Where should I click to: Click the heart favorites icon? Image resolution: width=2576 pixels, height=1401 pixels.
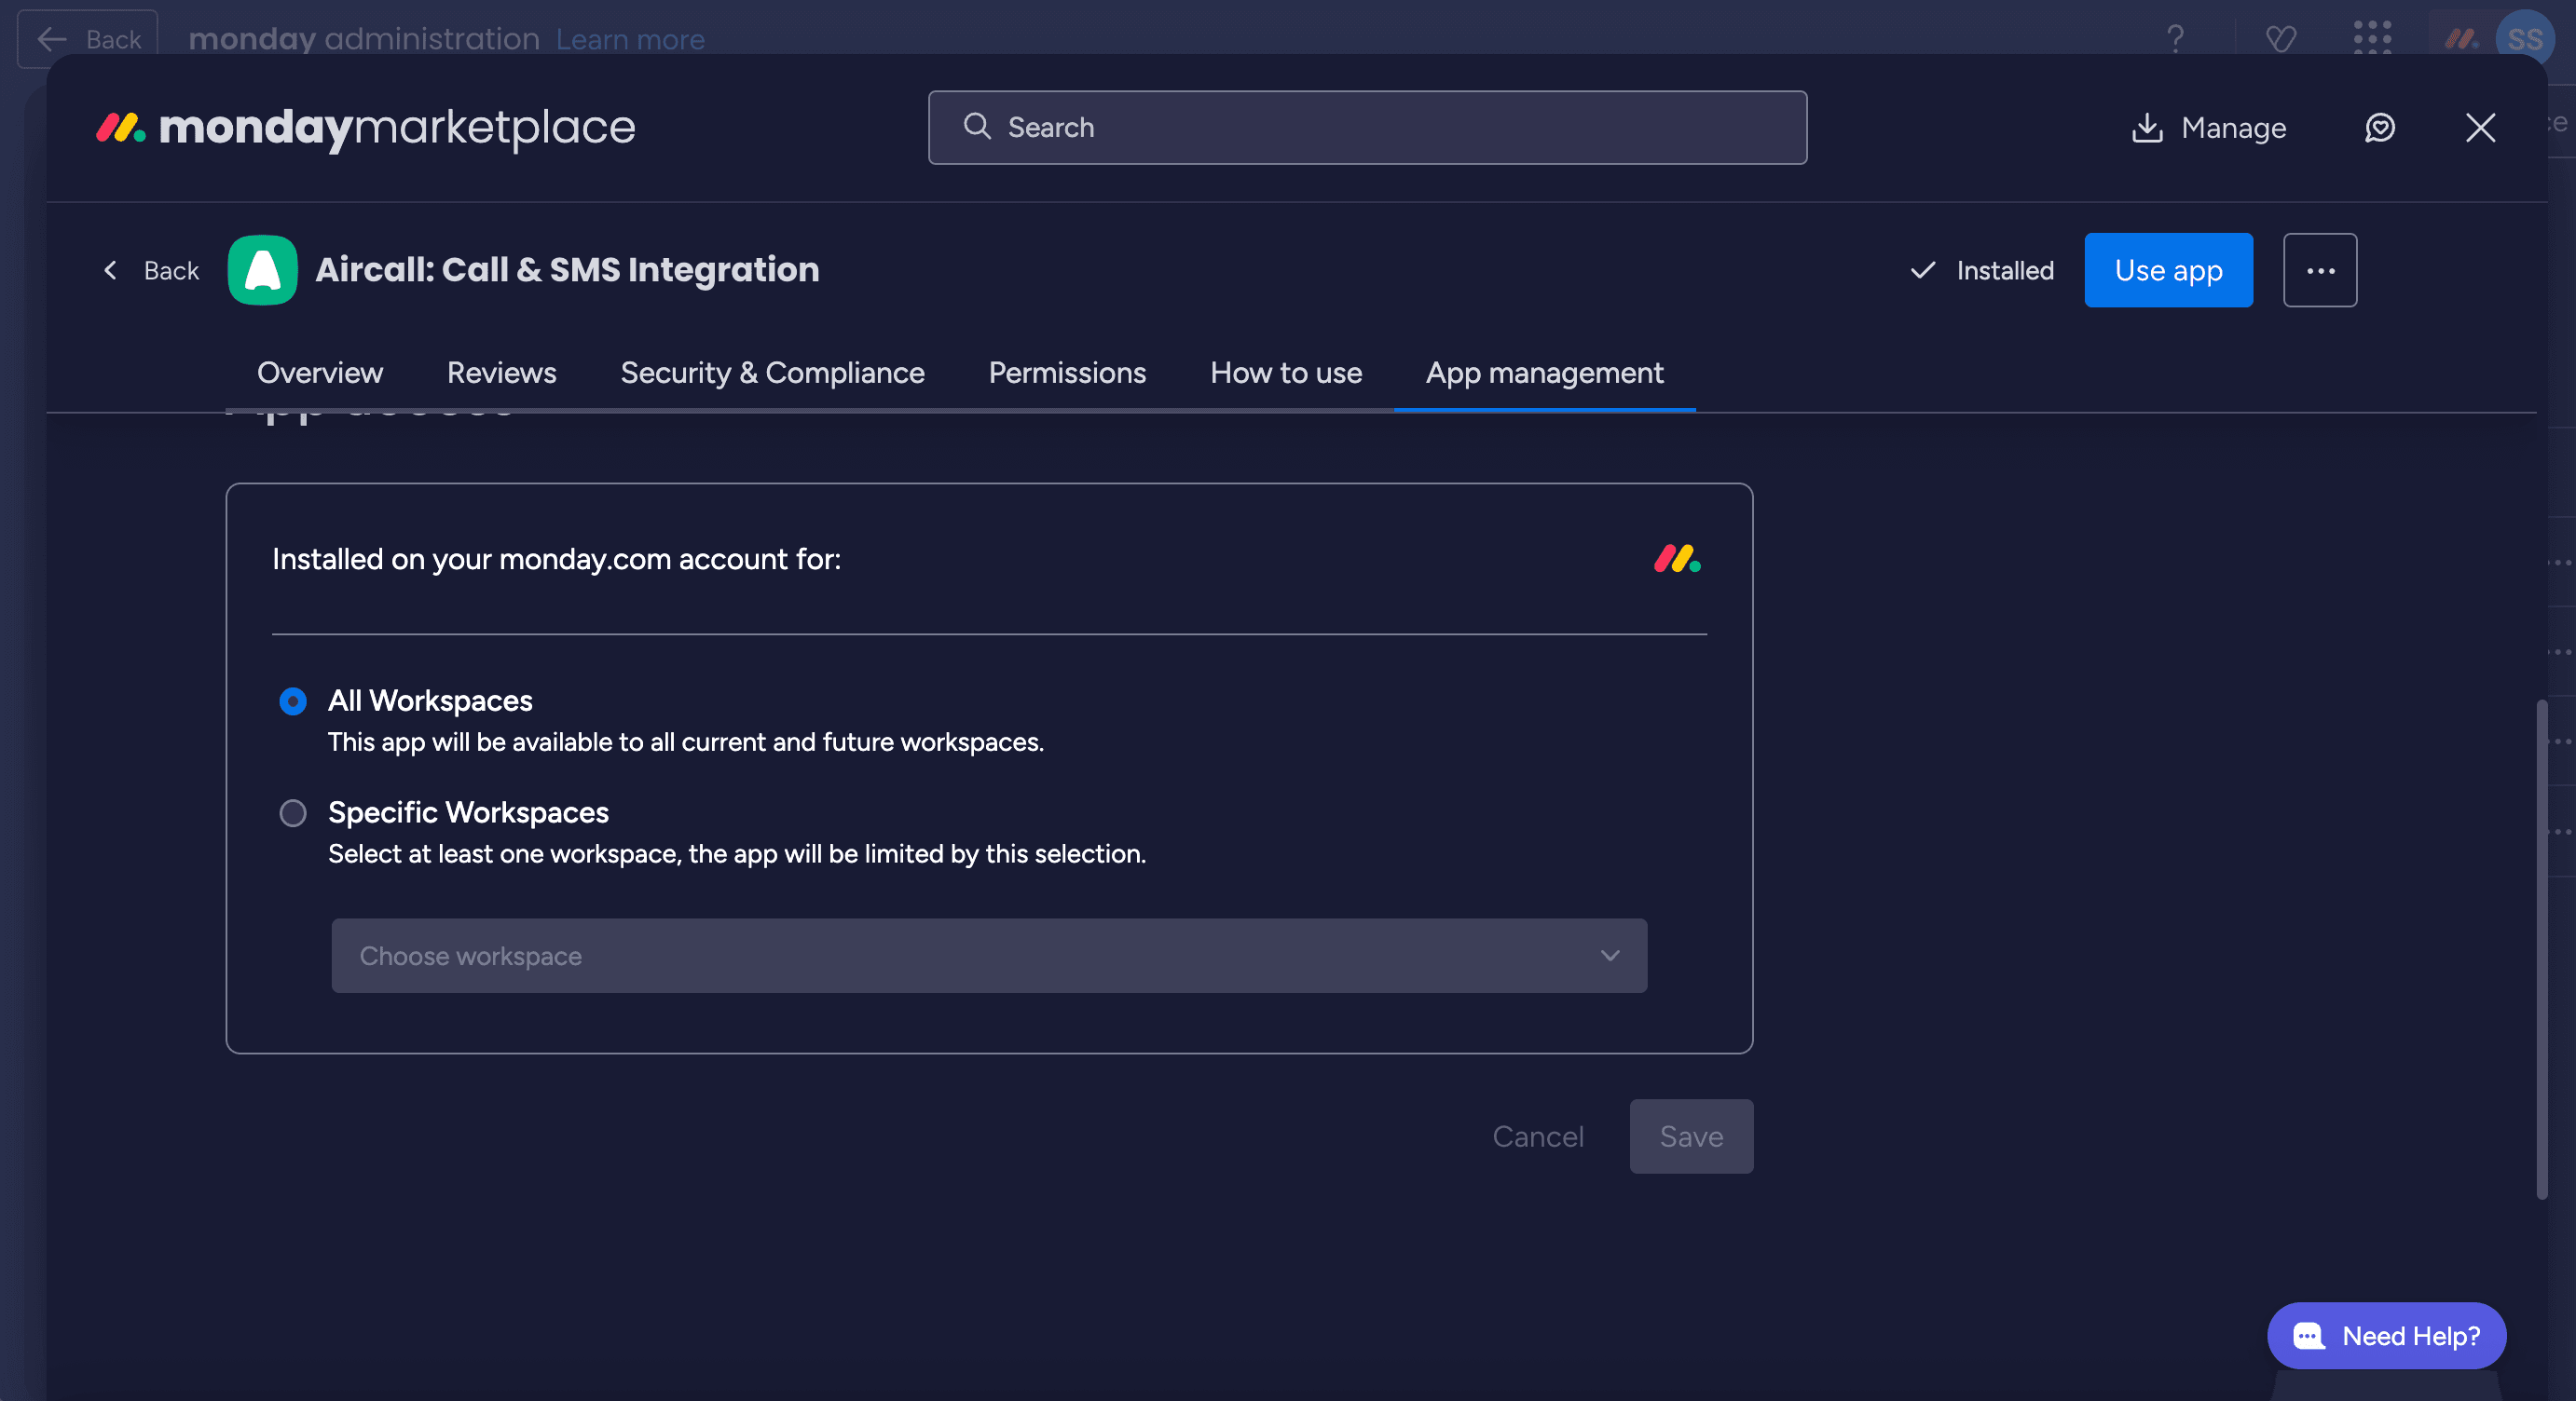2282,39
